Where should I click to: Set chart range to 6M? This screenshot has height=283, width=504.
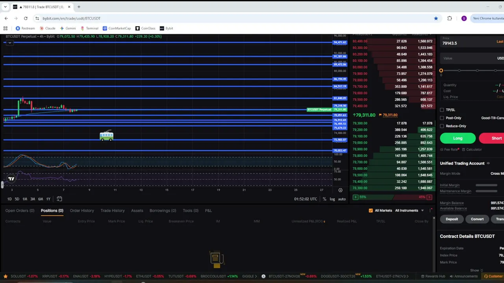tap(41, 199)
